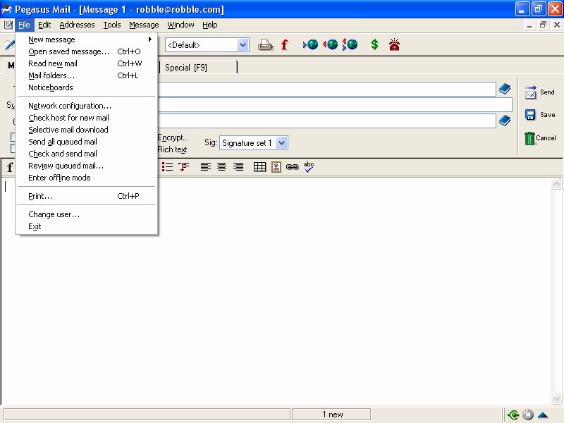564x423 pixels.
Task: Click the black f font icon on the editor toolbar
Action: tap(10, 167)
